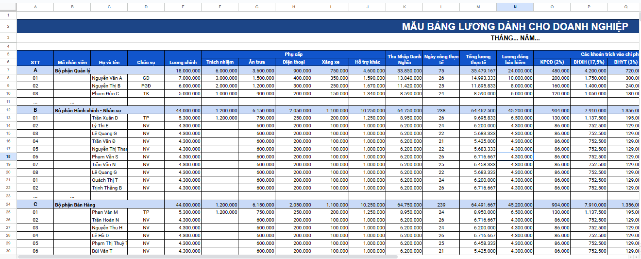Click the 'KPCĐ (2%)' header cell
This screenshot has height=259, width=641.
coord(552,62)
